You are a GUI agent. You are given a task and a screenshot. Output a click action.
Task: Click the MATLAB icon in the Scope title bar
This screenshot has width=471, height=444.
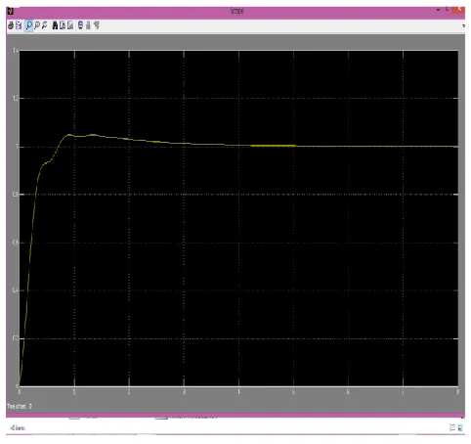click(11, 11)
